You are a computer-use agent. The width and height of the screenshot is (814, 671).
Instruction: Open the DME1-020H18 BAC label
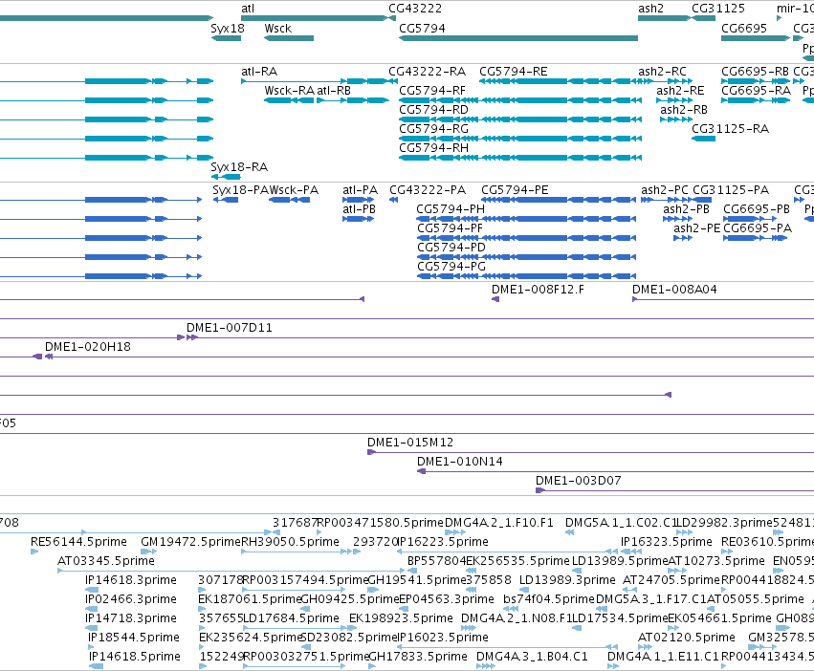coord(88,347)
